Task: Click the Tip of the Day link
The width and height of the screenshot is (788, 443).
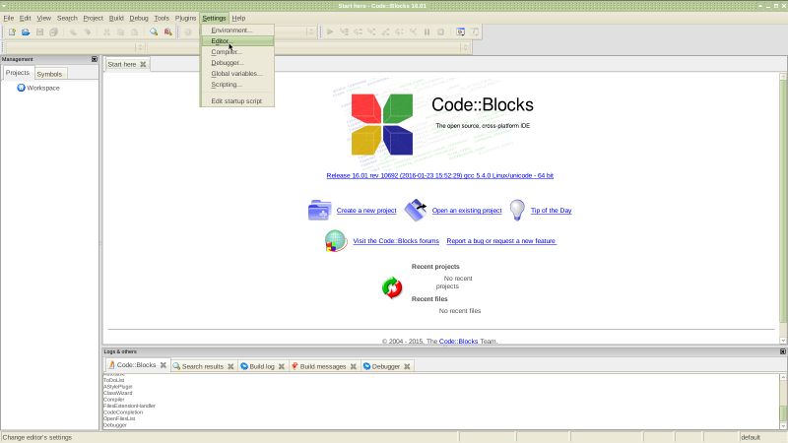Action: click(551, 211)
